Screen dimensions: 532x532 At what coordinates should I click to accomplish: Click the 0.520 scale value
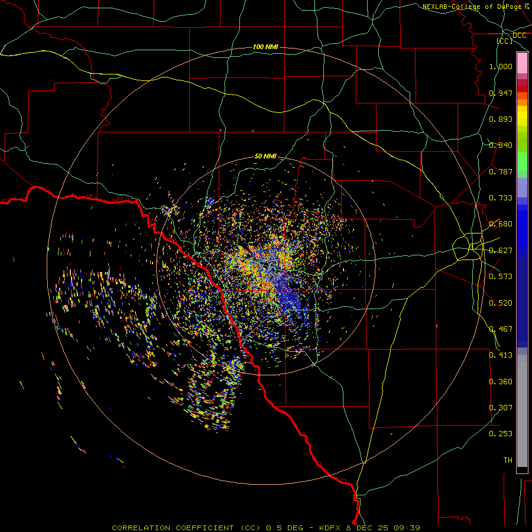(501, 303)
